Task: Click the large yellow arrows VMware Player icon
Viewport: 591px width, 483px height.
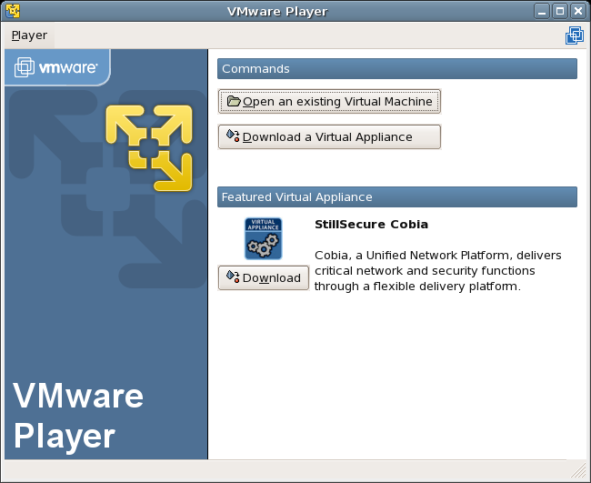Action: click(149, 147)
